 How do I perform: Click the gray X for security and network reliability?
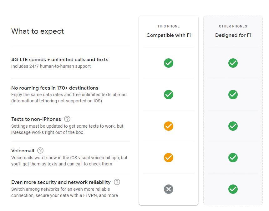[169, 189]
